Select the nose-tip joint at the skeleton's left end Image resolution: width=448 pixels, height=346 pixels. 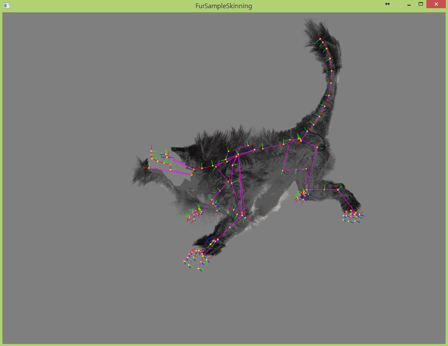coord(149,168)
